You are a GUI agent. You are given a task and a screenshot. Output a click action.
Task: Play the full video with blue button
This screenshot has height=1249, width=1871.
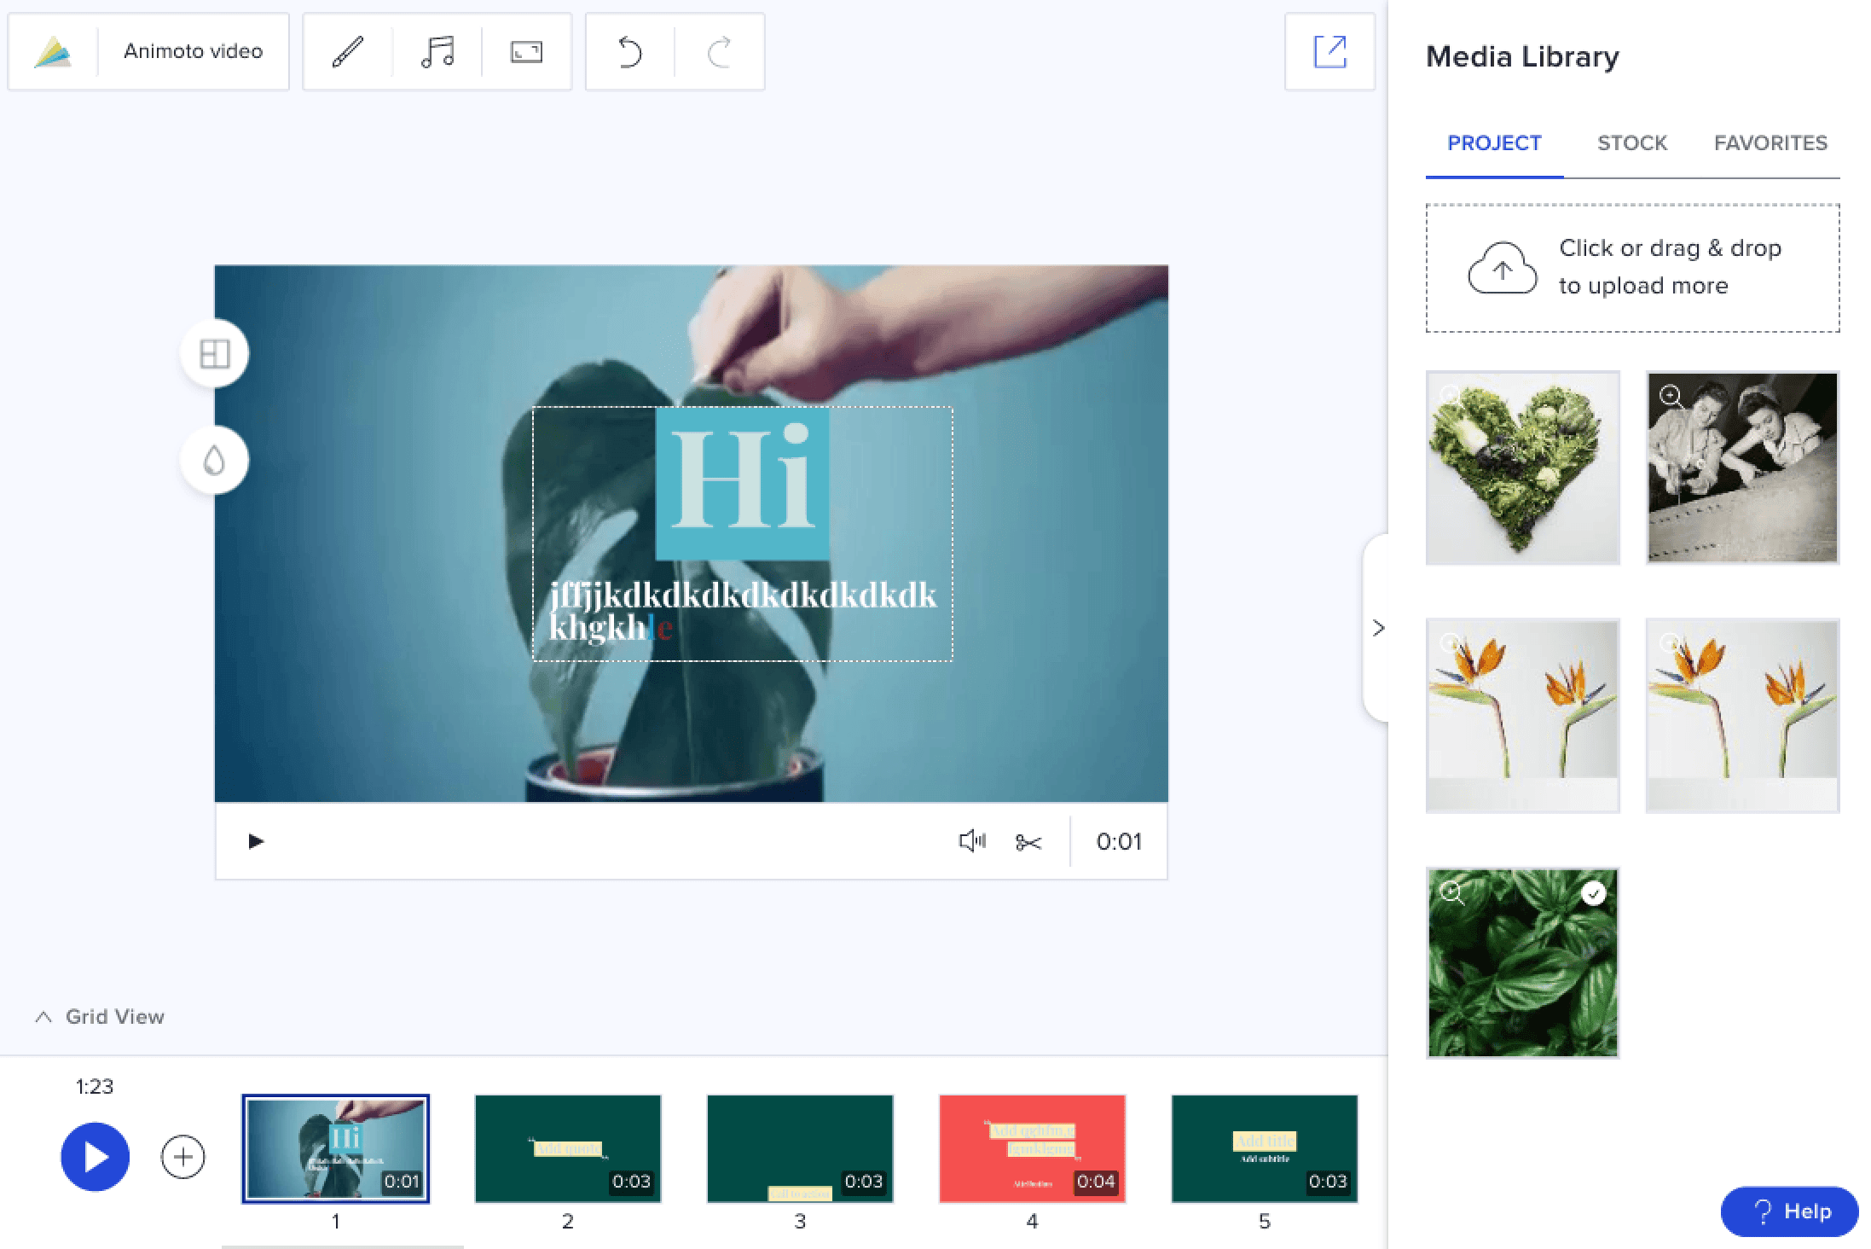tap(96, 1157)
